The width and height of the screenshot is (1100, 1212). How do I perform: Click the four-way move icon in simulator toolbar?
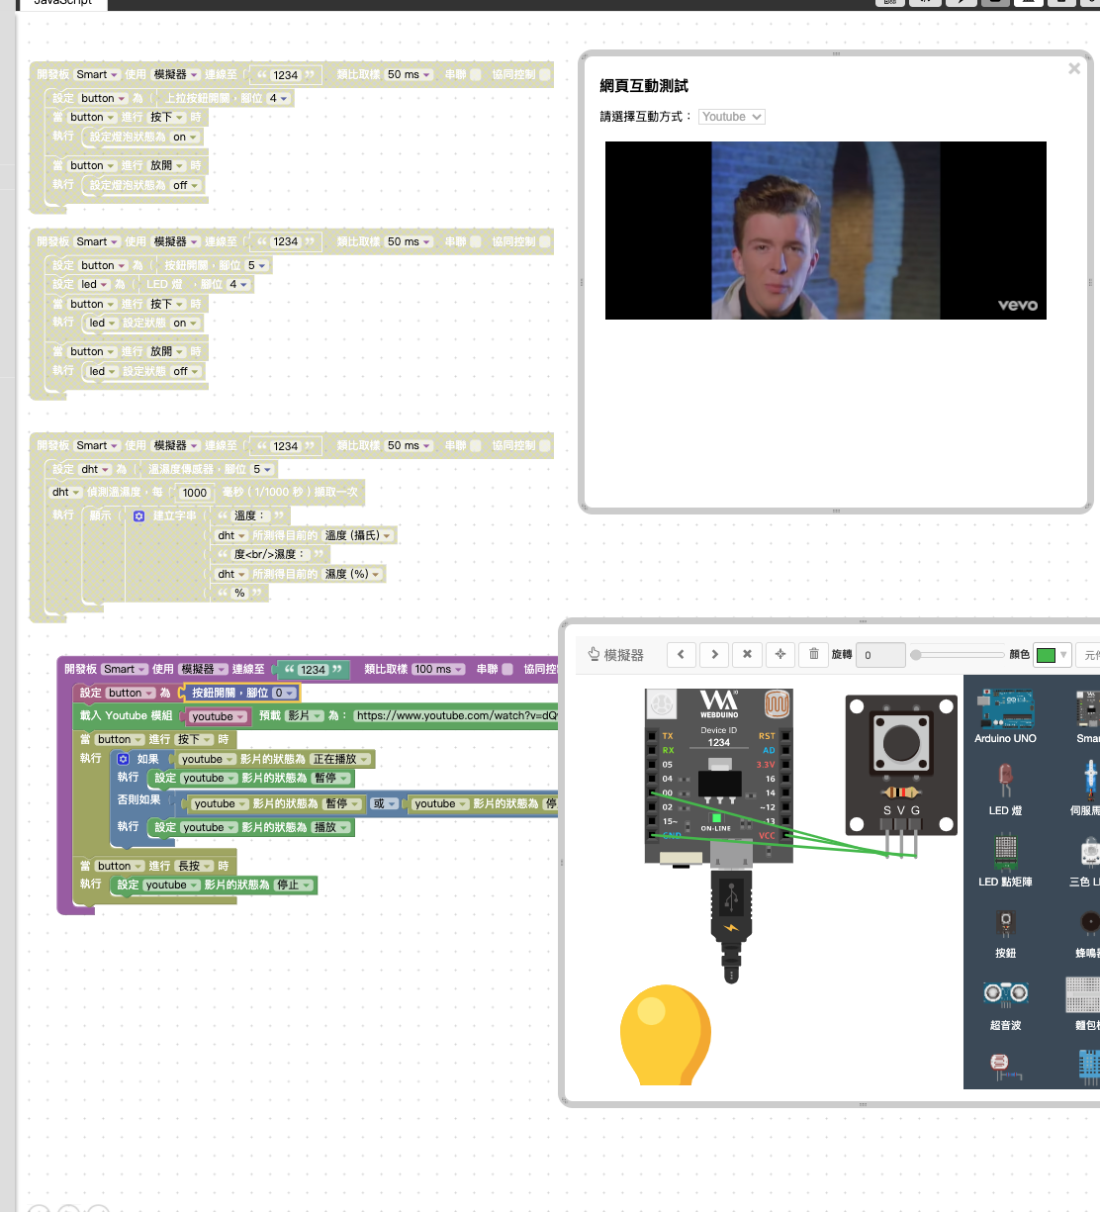pos(780,654)
